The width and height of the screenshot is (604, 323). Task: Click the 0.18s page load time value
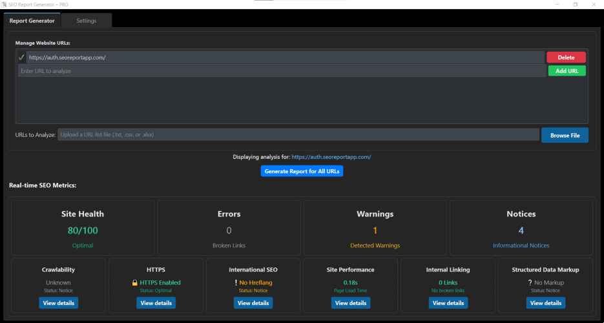coord(351,282)
